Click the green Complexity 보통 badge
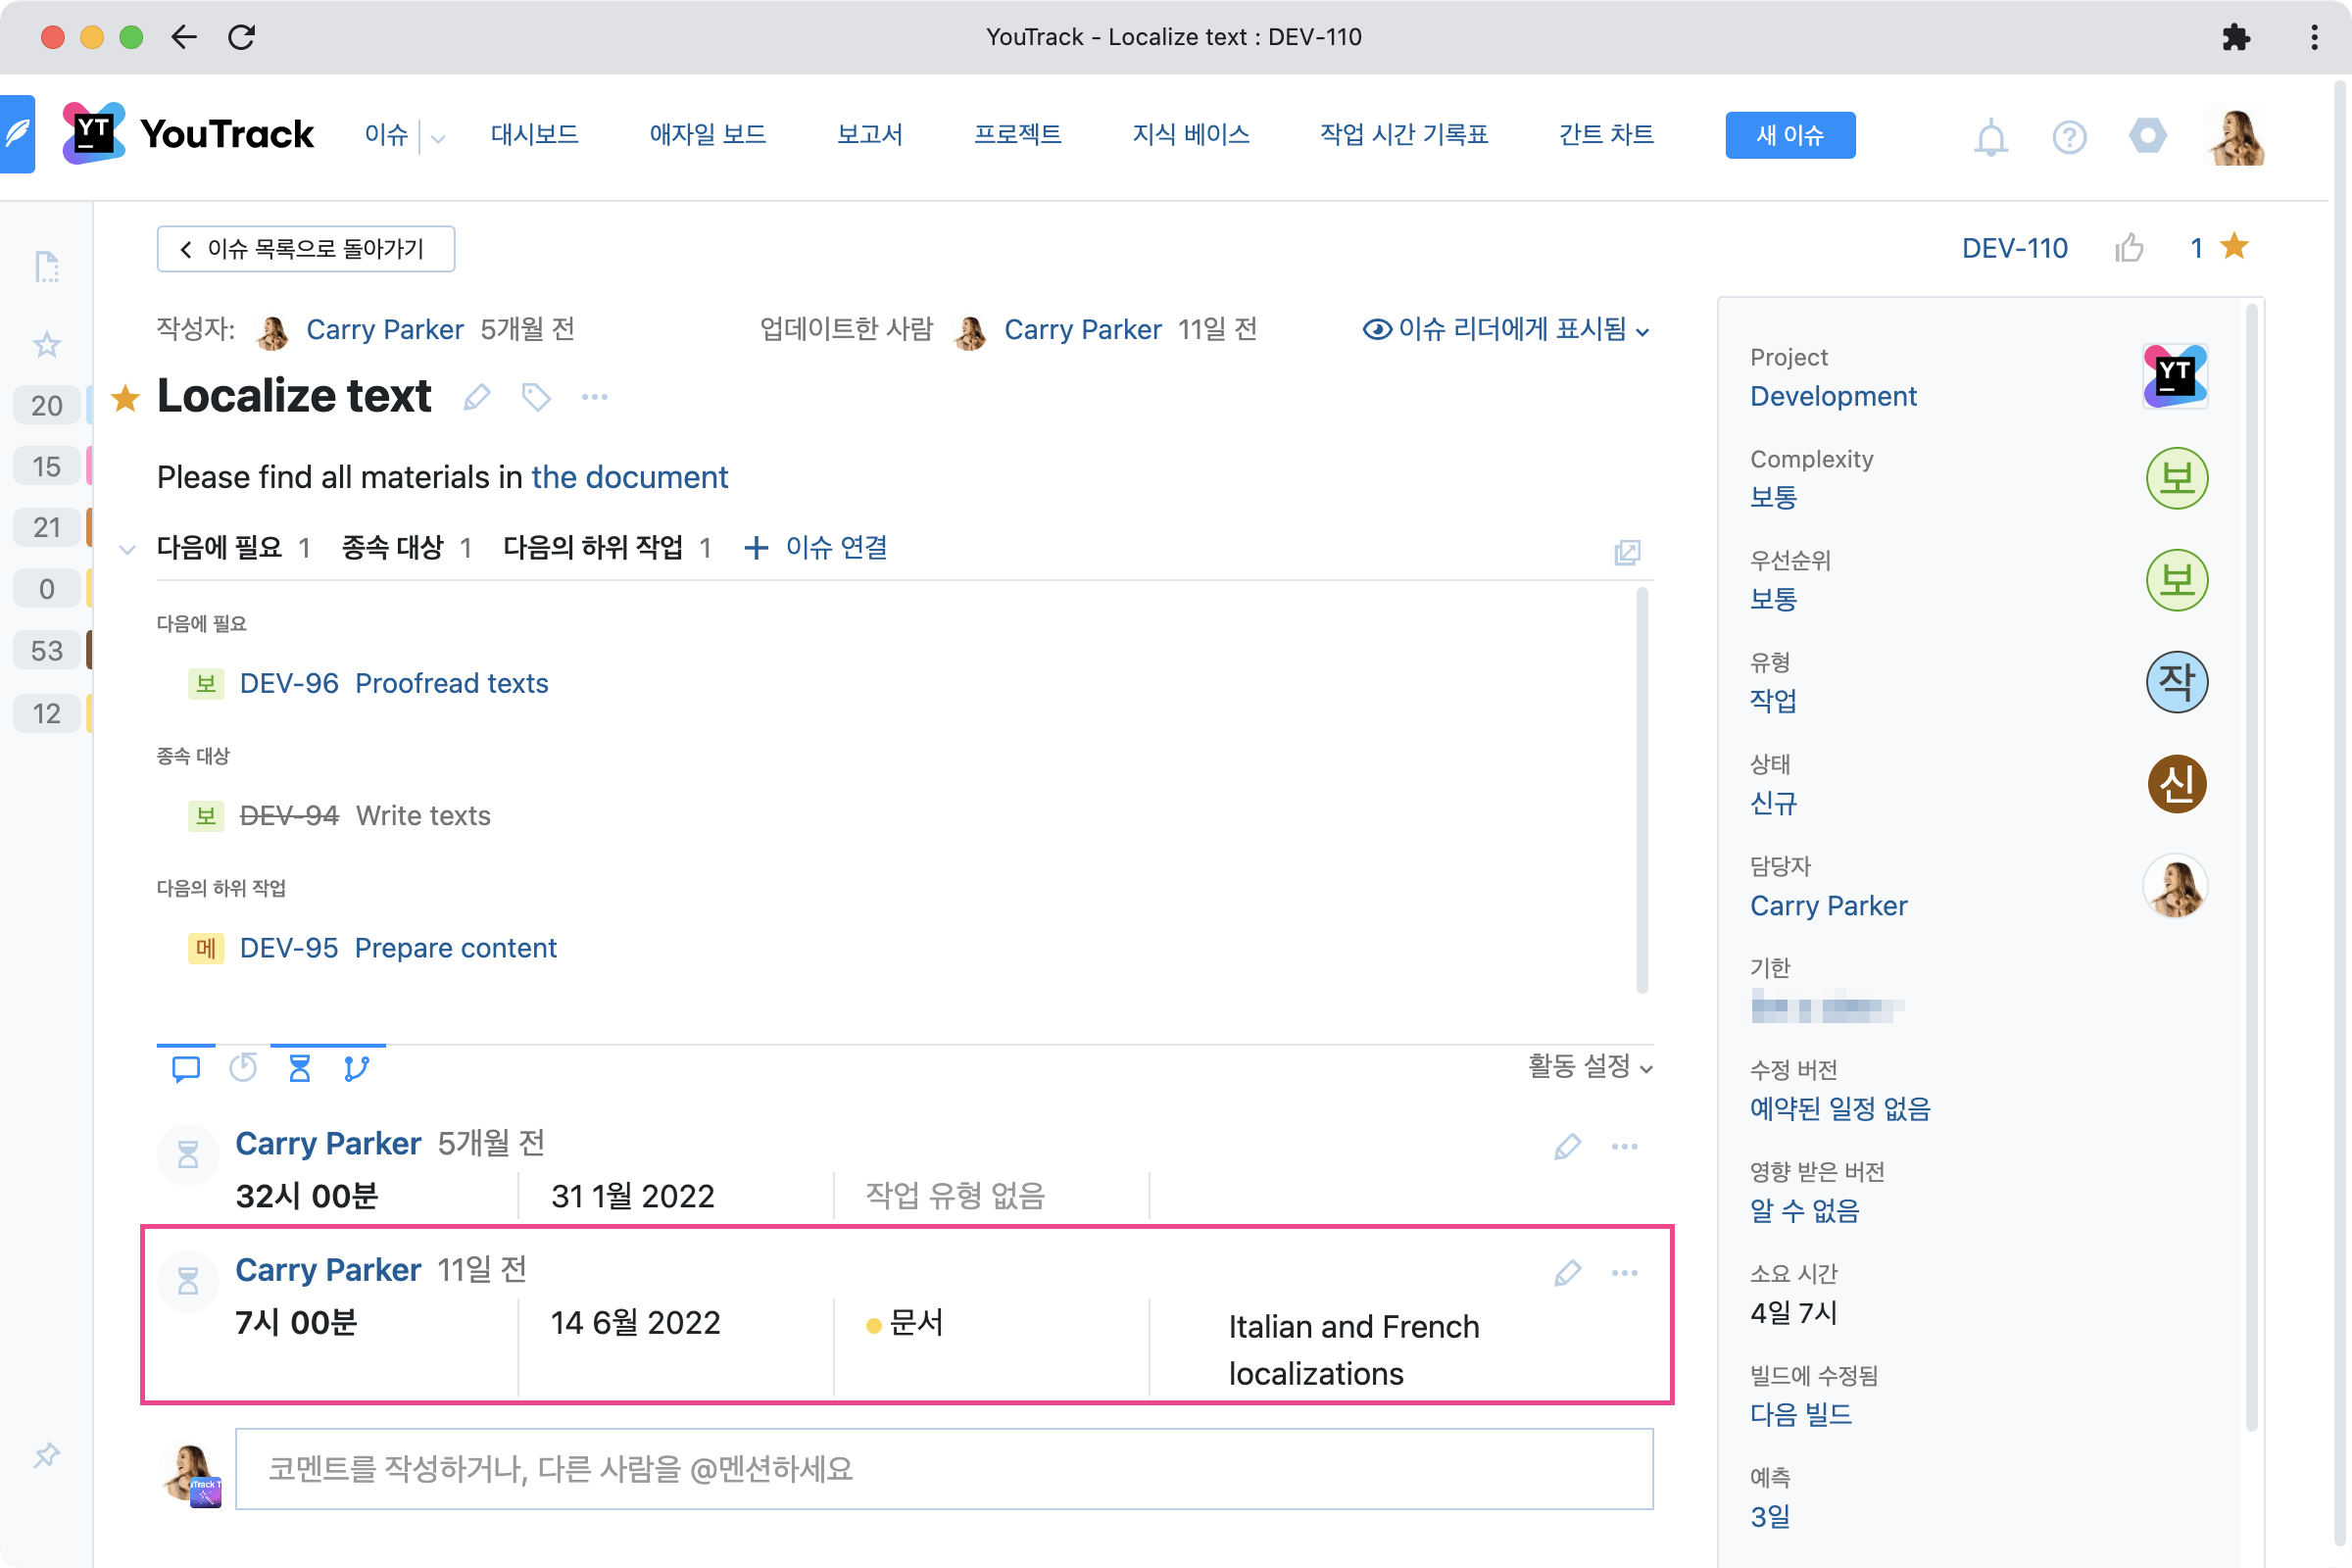Screen dimensions: 2352x1568 coord(2177,479)
